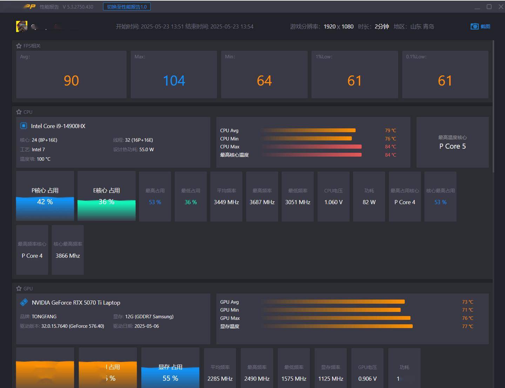505x388 pixels.
Task: Click the camera screenshot icon
Action: tap(474, 26)
